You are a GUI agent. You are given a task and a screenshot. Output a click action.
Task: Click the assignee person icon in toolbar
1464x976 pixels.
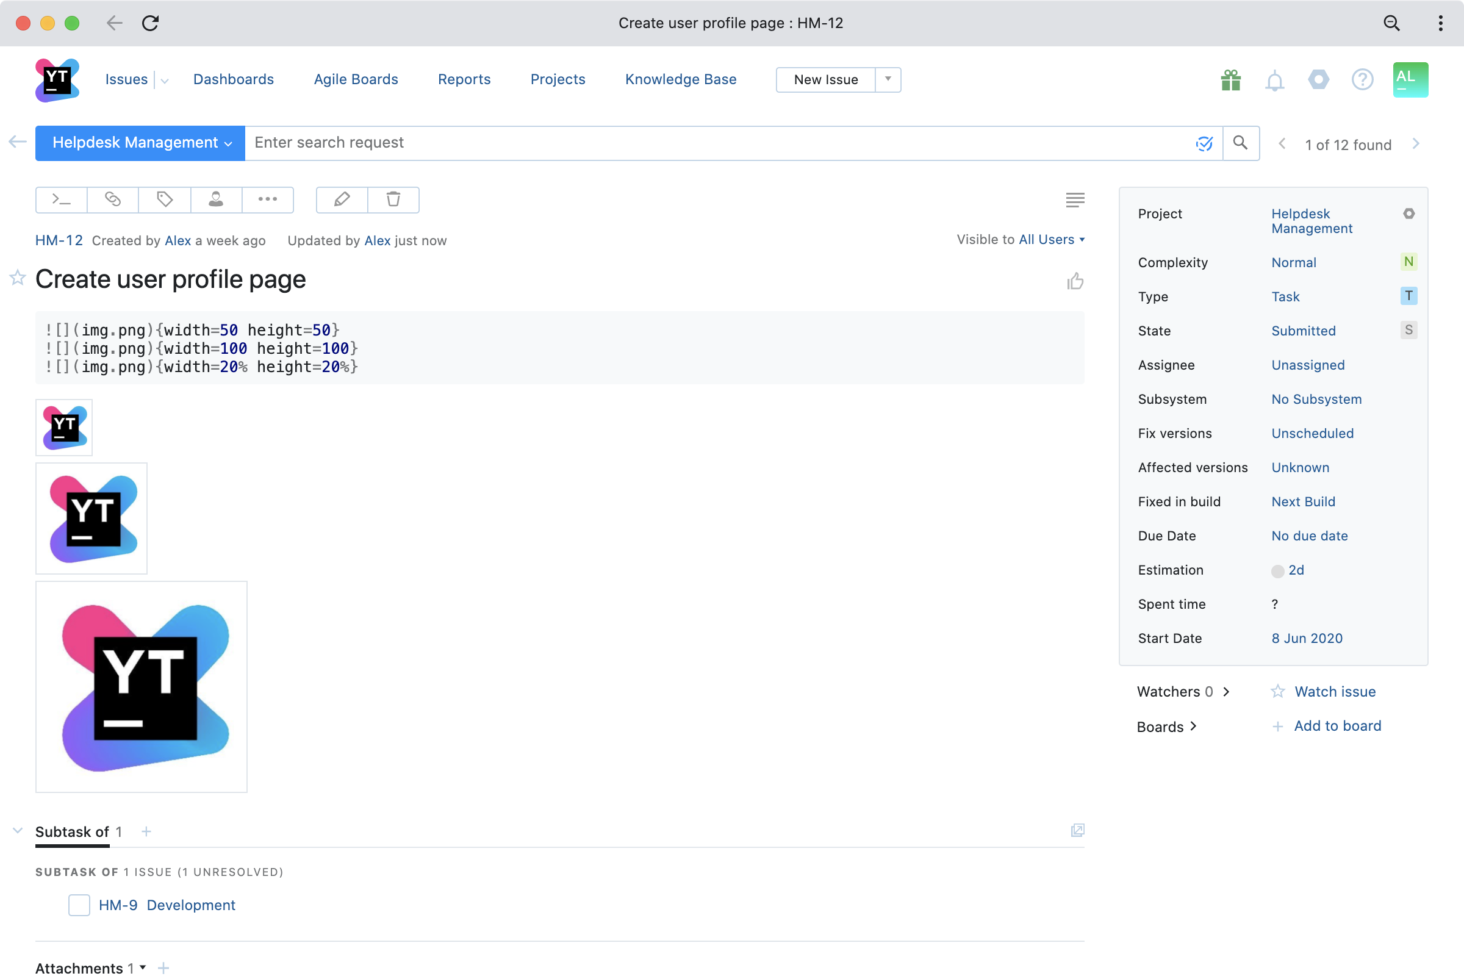pos(216,199)
